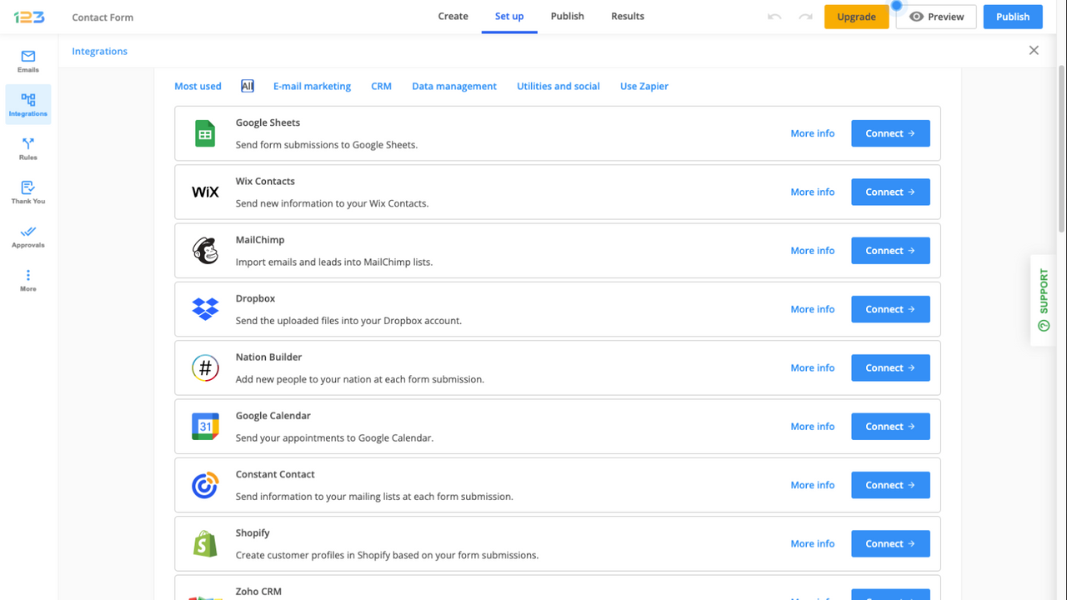Filter integrations by CRM

click(381, 86)
